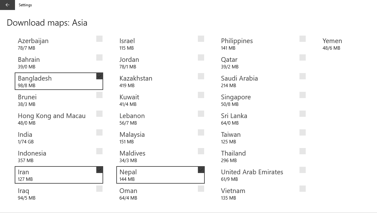Click the back arrow button

[8, 5]
